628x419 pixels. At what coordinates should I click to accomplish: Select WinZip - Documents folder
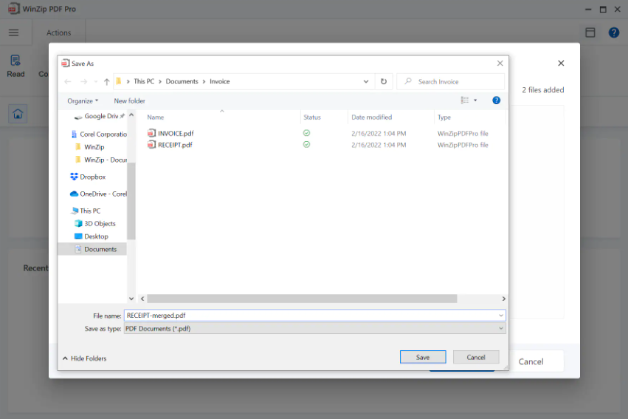tap(101, 160)
